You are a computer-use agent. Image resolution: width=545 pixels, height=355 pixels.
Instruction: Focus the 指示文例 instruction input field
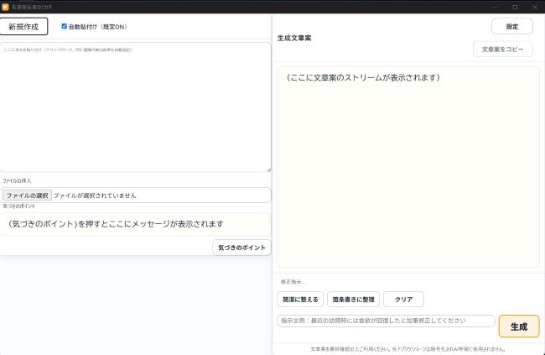[386, 321]
